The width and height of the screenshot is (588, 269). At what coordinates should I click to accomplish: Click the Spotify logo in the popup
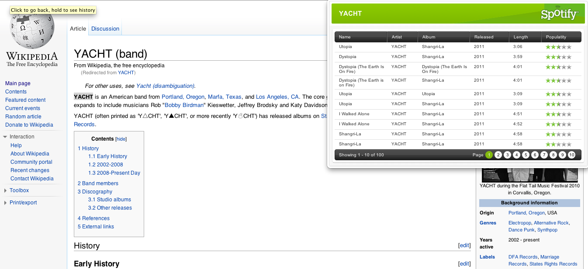[x=560, y=14]
